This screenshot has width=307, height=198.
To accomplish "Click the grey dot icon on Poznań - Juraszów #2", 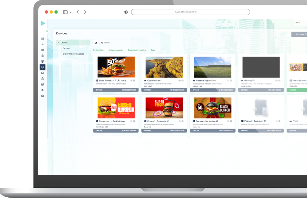I will pos(231,121).
